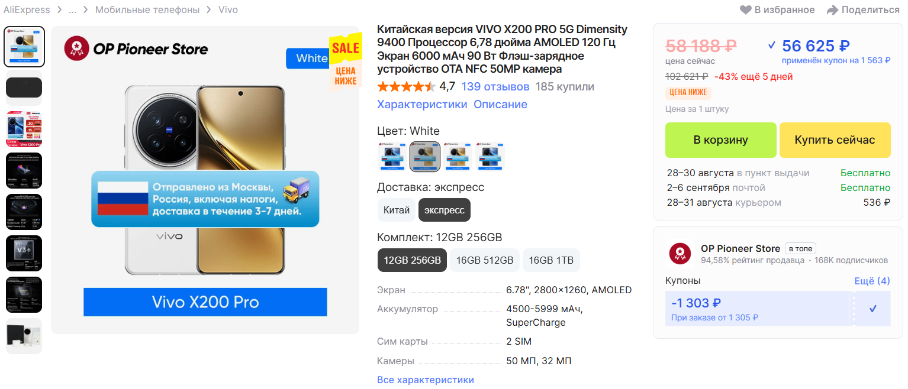
Task: Expand more coupons via Ещё (4)
Action: pyautogui.click(x=872, y=281)
